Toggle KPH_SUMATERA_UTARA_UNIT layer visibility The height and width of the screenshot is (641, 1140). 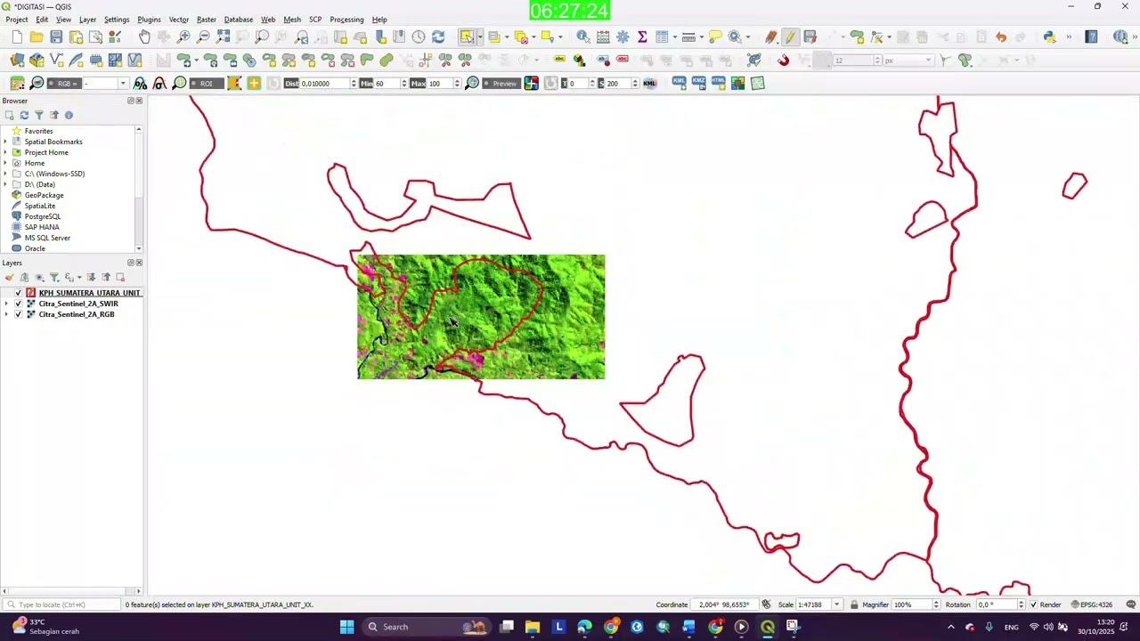click(x=18, y=293)
